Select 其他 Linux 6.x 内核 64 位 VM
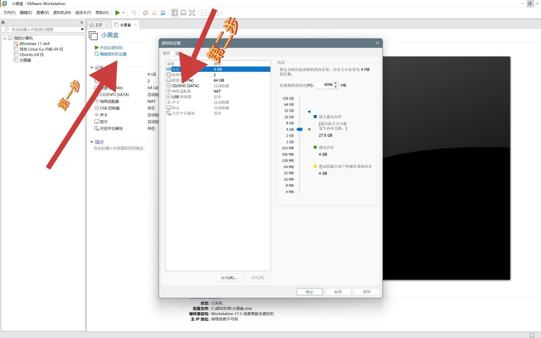The image size is (541, 338). tap(41, 49)
